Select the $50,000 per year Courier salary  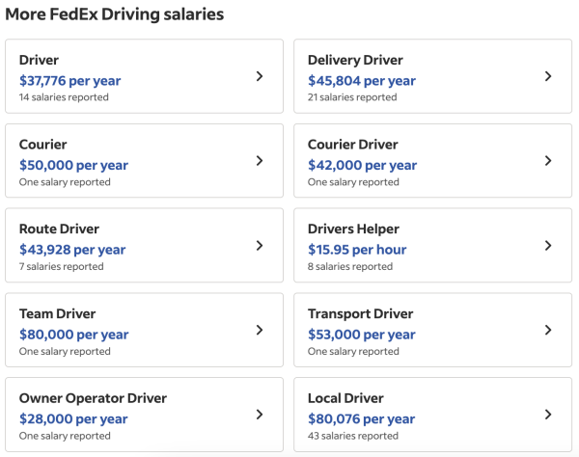click(x=73, y=165)
